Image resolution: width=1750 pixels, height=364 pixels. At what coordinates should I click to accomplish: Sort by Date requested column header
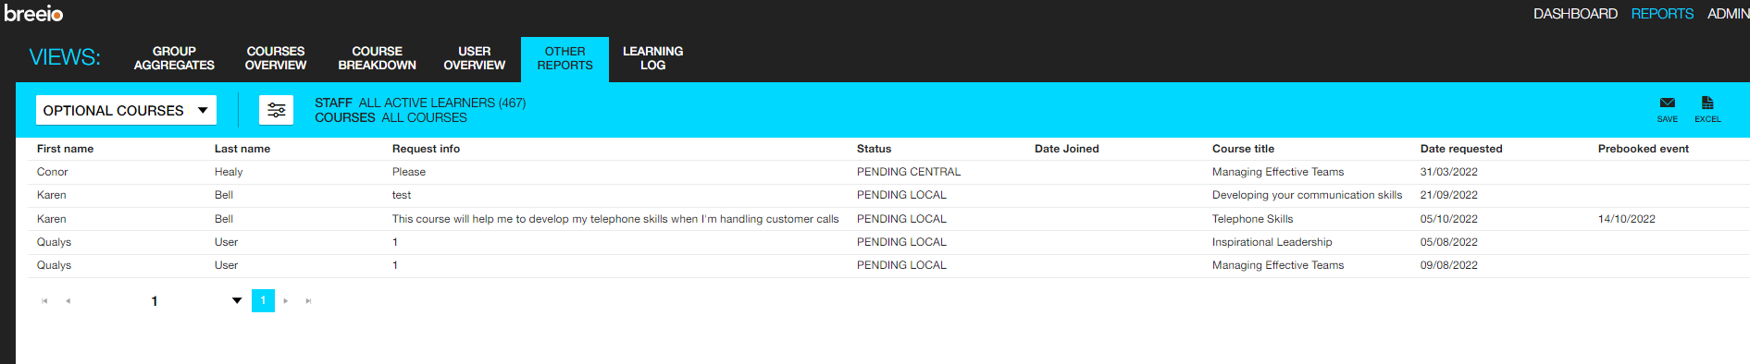coord(1461,149)
